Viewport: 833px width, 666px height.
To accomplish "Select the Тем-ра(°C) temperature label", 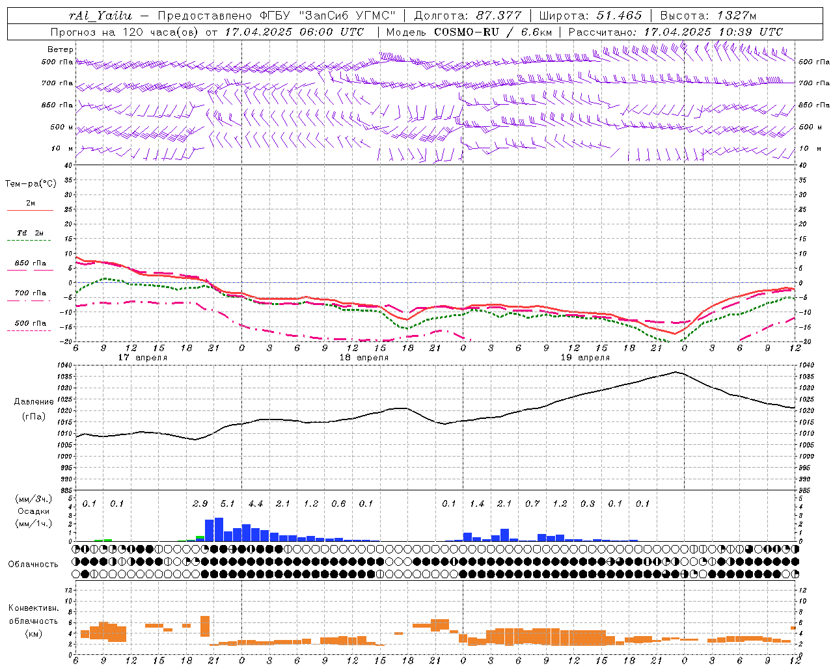I will (x=31, y=184).
